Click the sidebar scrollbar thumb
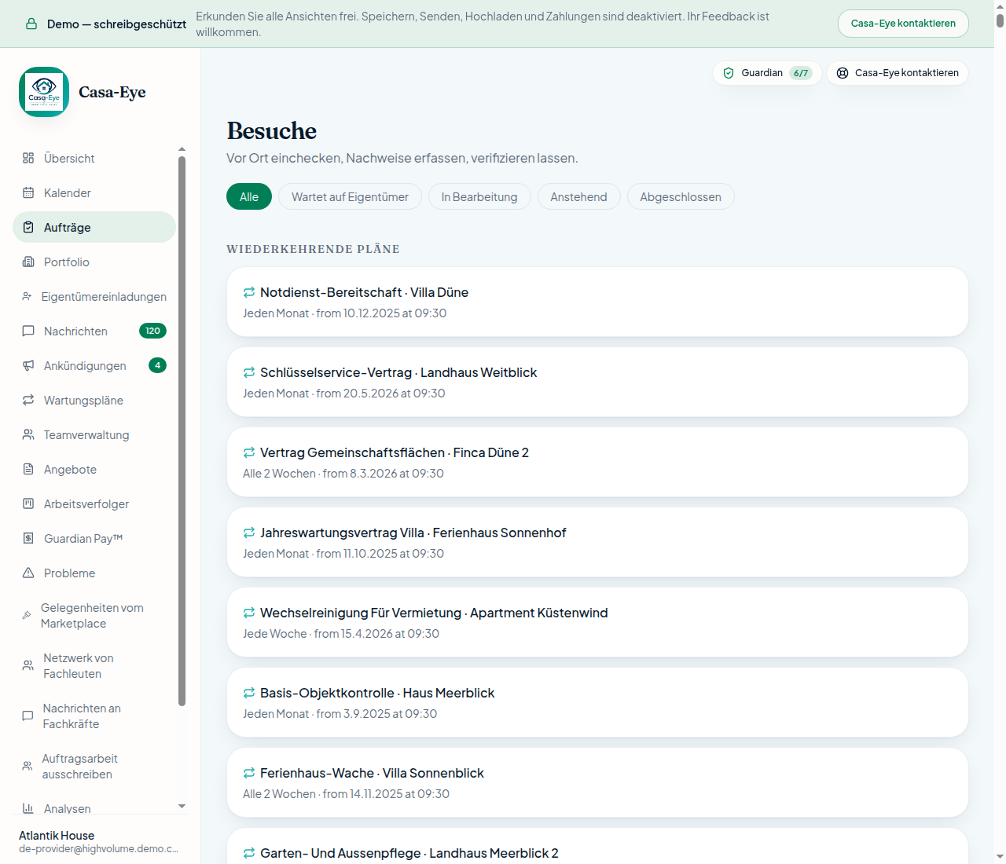 pyautogui.click(x=182, y=430)
